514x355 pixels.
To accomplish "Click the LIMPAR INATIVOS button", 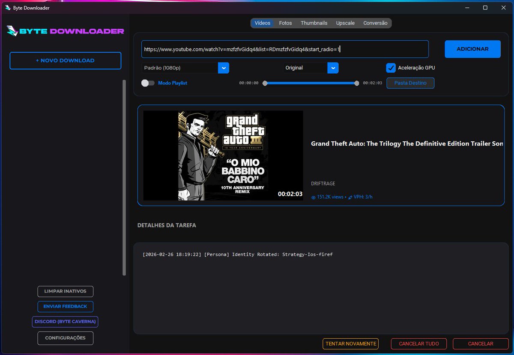I will tap(65, 291).
